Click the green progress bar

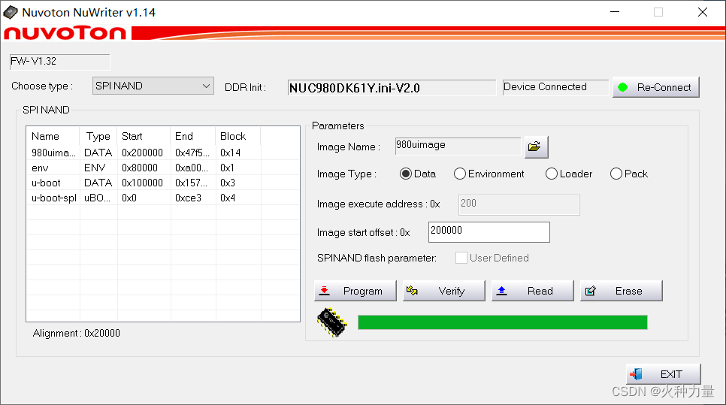[x=502, y=322]
